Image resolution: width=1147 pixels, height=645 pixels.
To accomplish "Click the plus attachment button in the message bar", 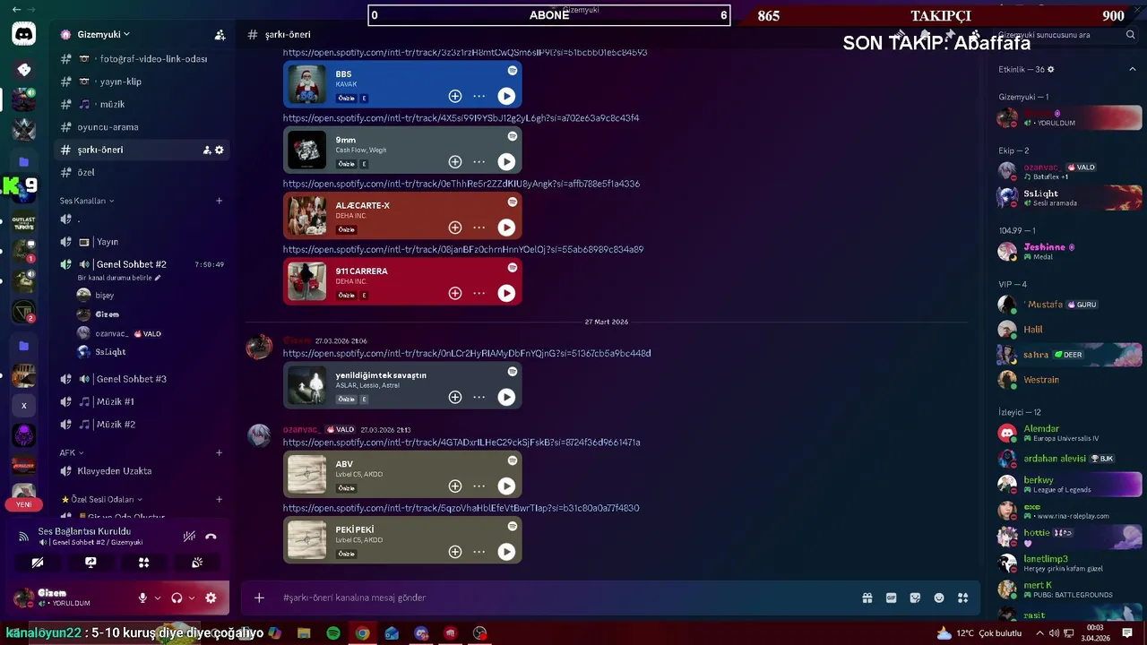I will coord(259,598).
